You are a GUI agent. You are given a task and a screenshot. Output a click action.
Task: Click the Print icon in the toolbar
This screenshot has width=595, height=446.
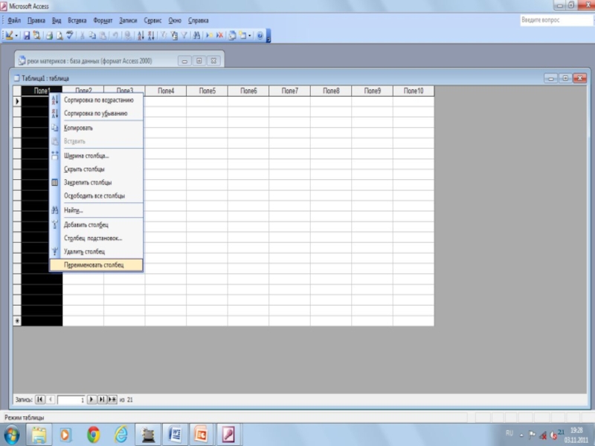coord(49,35)
